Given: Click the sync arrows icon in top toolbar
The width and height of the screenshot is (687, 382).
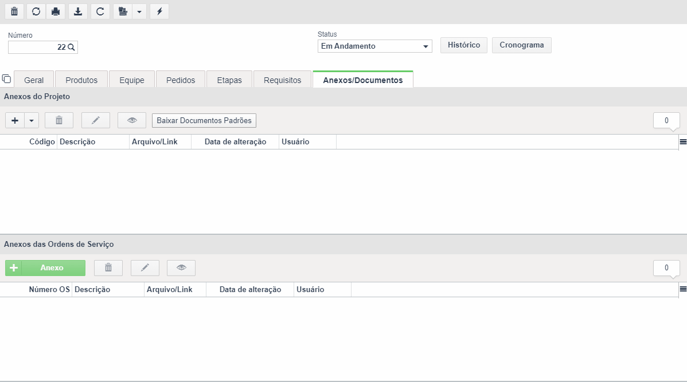Looking at the screenshot, I should 36,11.
